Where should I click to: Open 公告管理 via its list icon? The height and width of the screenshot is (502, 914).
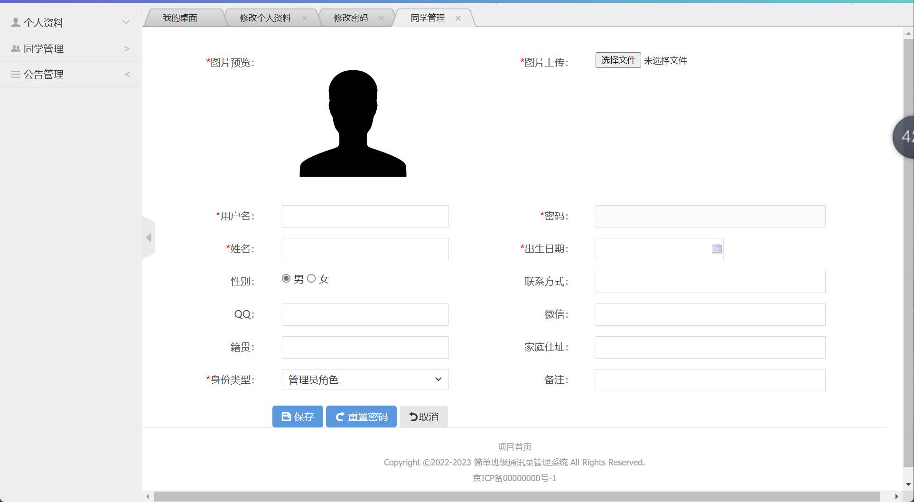pos(14,74)
